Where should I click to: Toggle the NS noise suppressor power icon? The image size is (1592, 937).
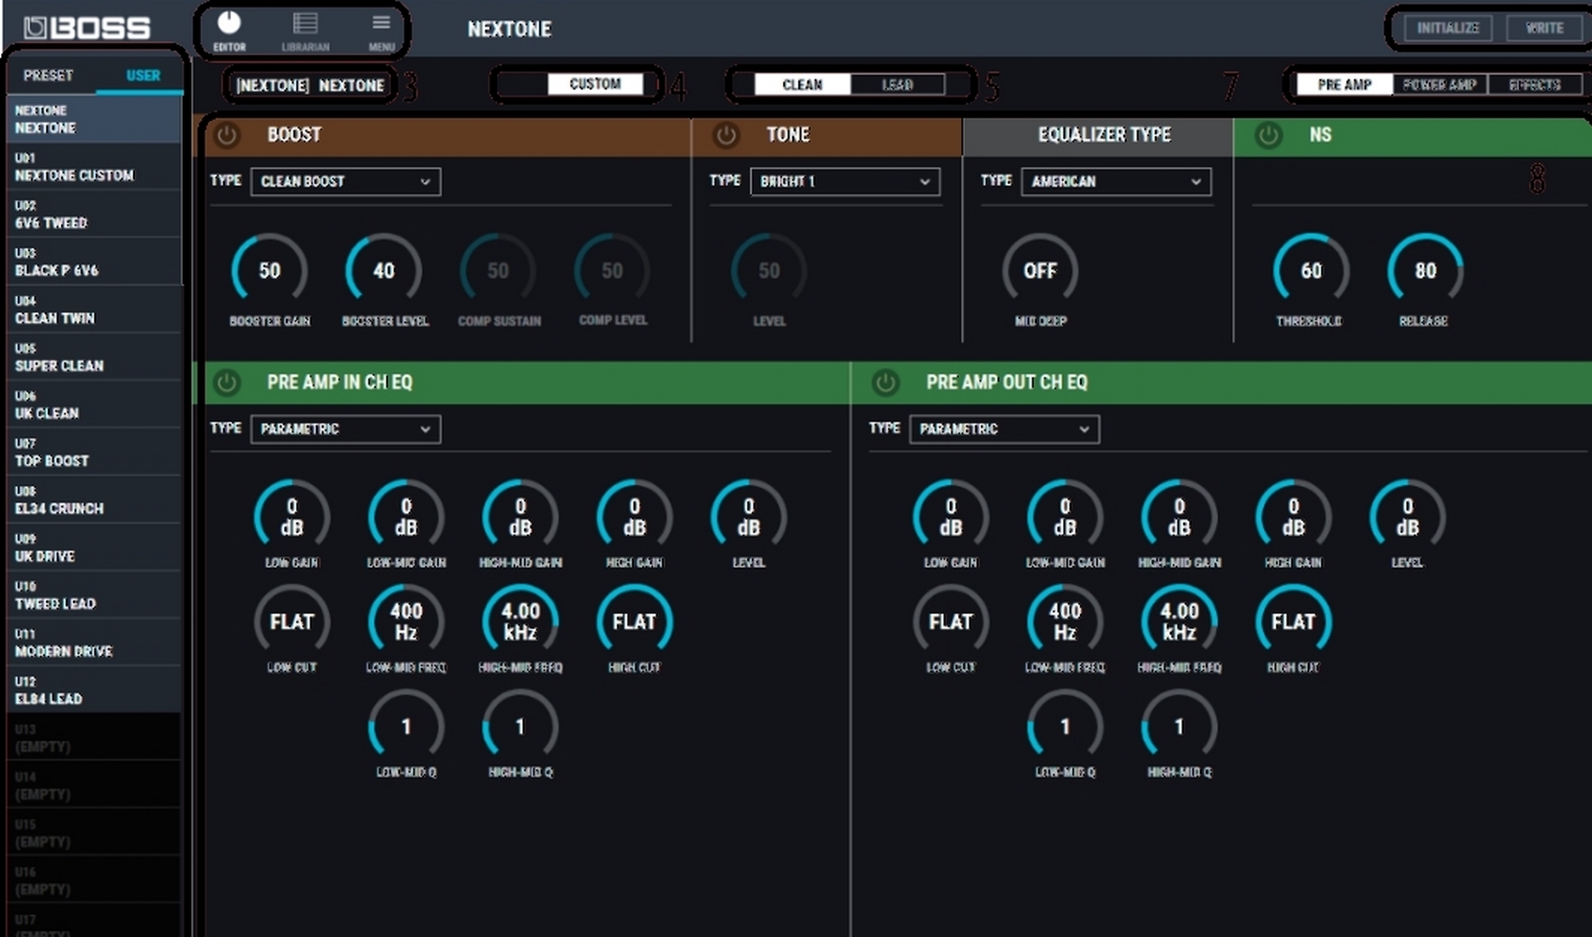1269,135
